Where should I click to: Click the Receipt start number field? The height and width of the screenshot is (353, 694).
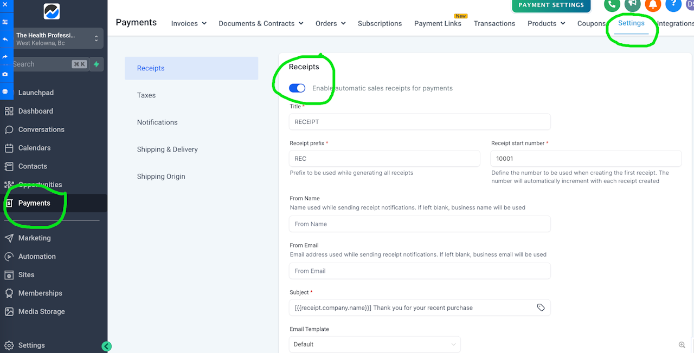(x=586, y=159)
